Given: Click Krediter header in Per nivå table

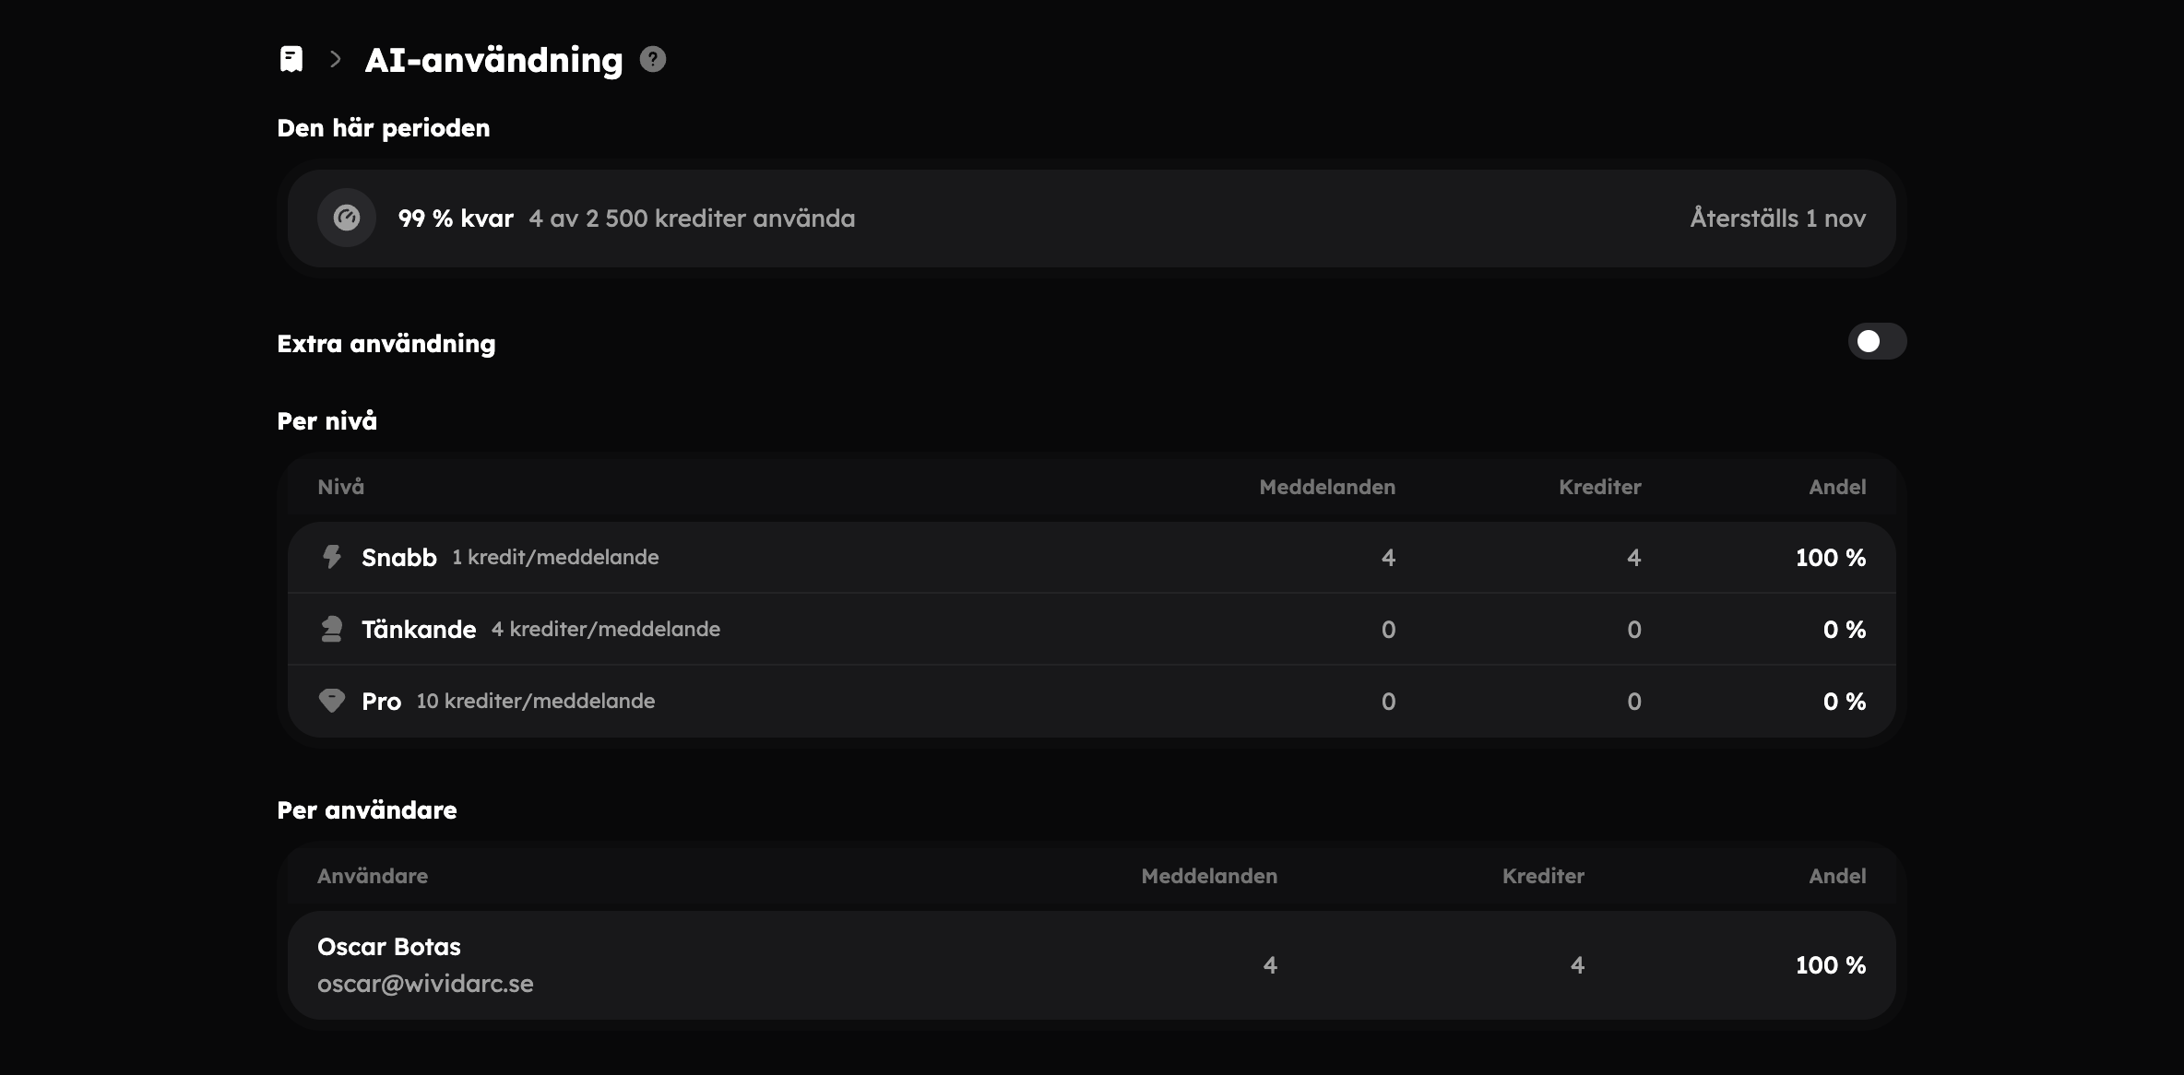Looking at the screenshot, I should click(1600, 487).
